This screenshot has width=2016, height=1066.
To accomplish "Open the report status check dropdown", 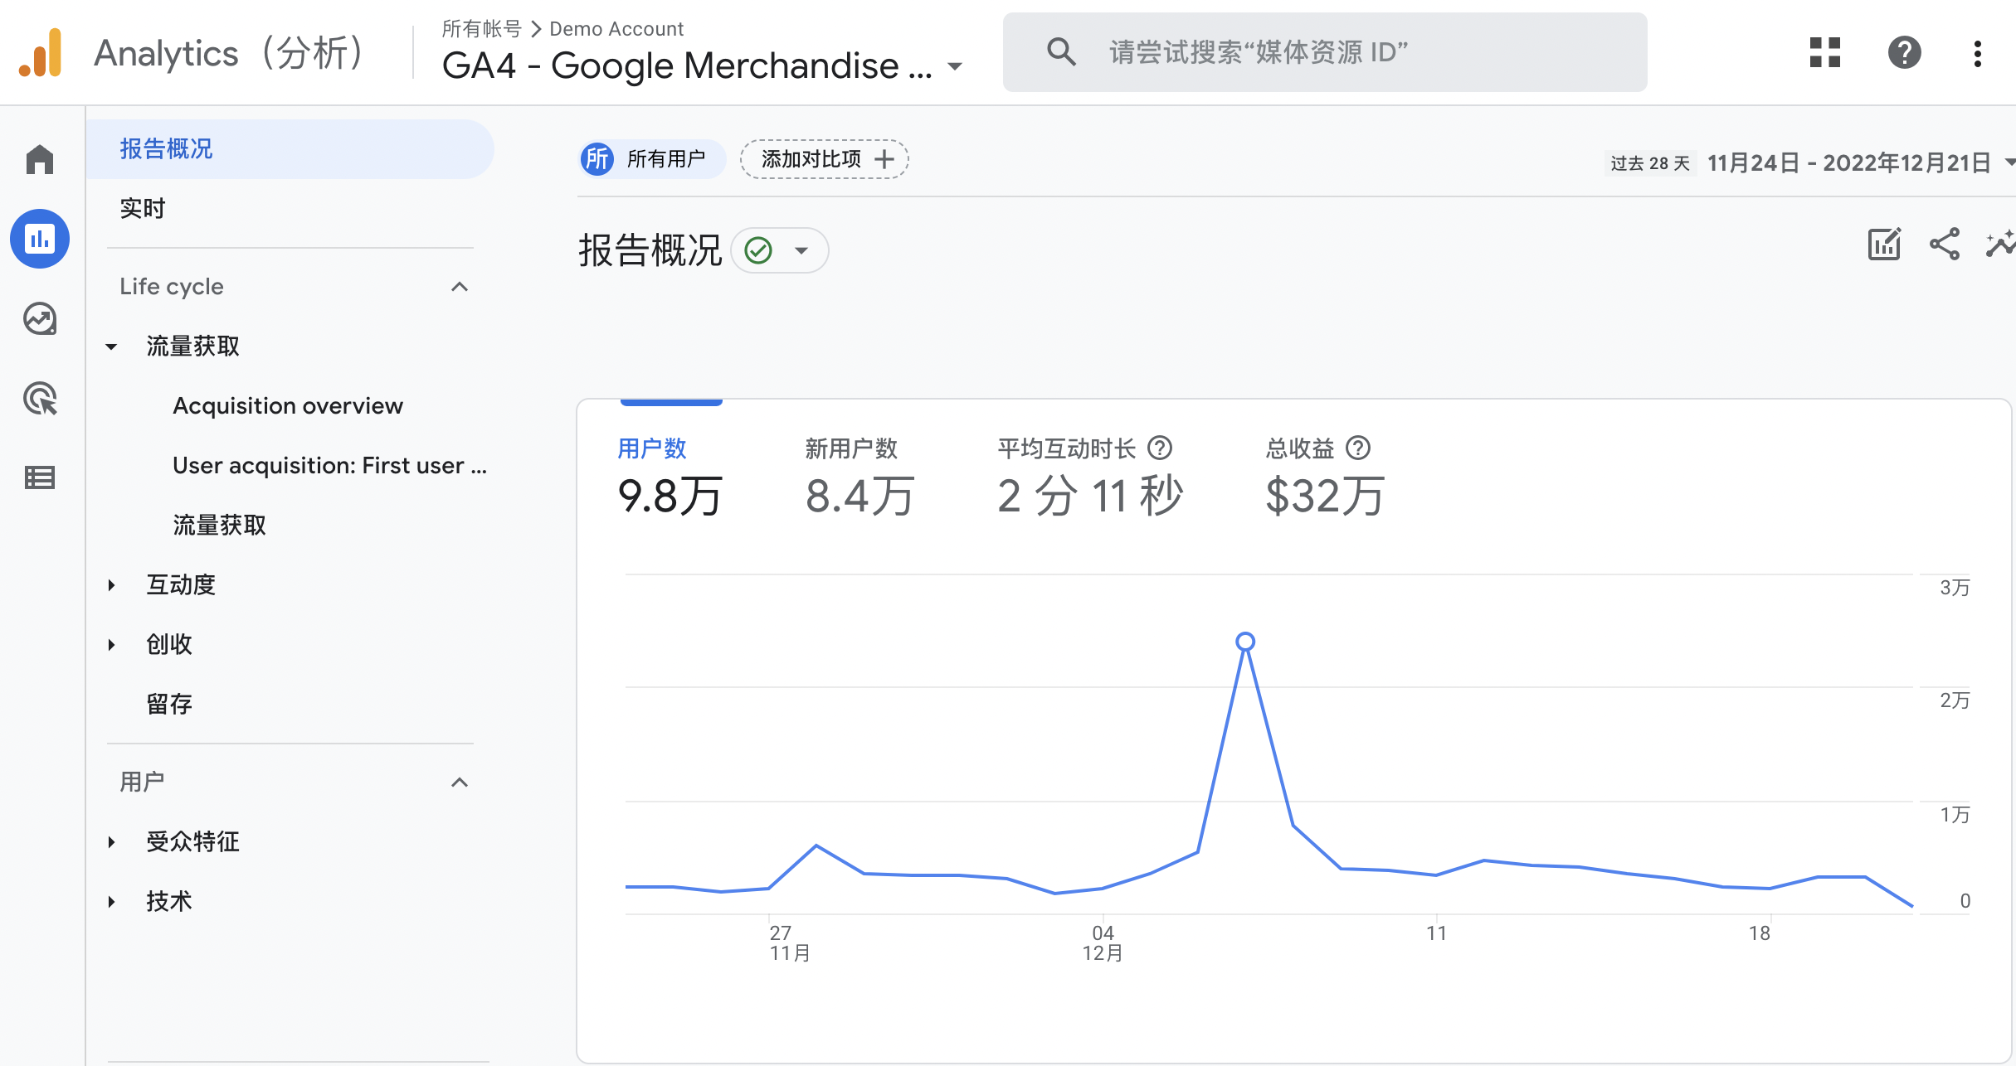I will pos(780,250).
